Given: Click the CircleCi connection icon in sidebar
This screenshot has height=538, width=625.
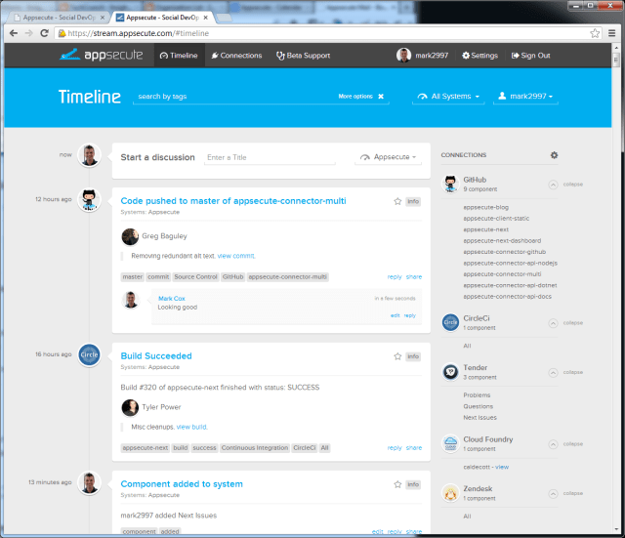Looking at the screenshot, I should click(450, 322).
